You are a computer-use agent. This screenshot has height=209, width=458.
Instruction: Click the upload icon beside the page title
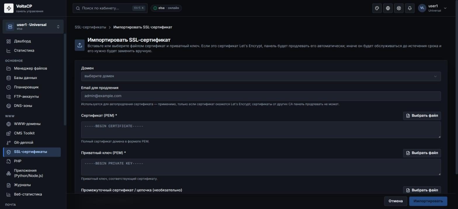pos(80,45)
